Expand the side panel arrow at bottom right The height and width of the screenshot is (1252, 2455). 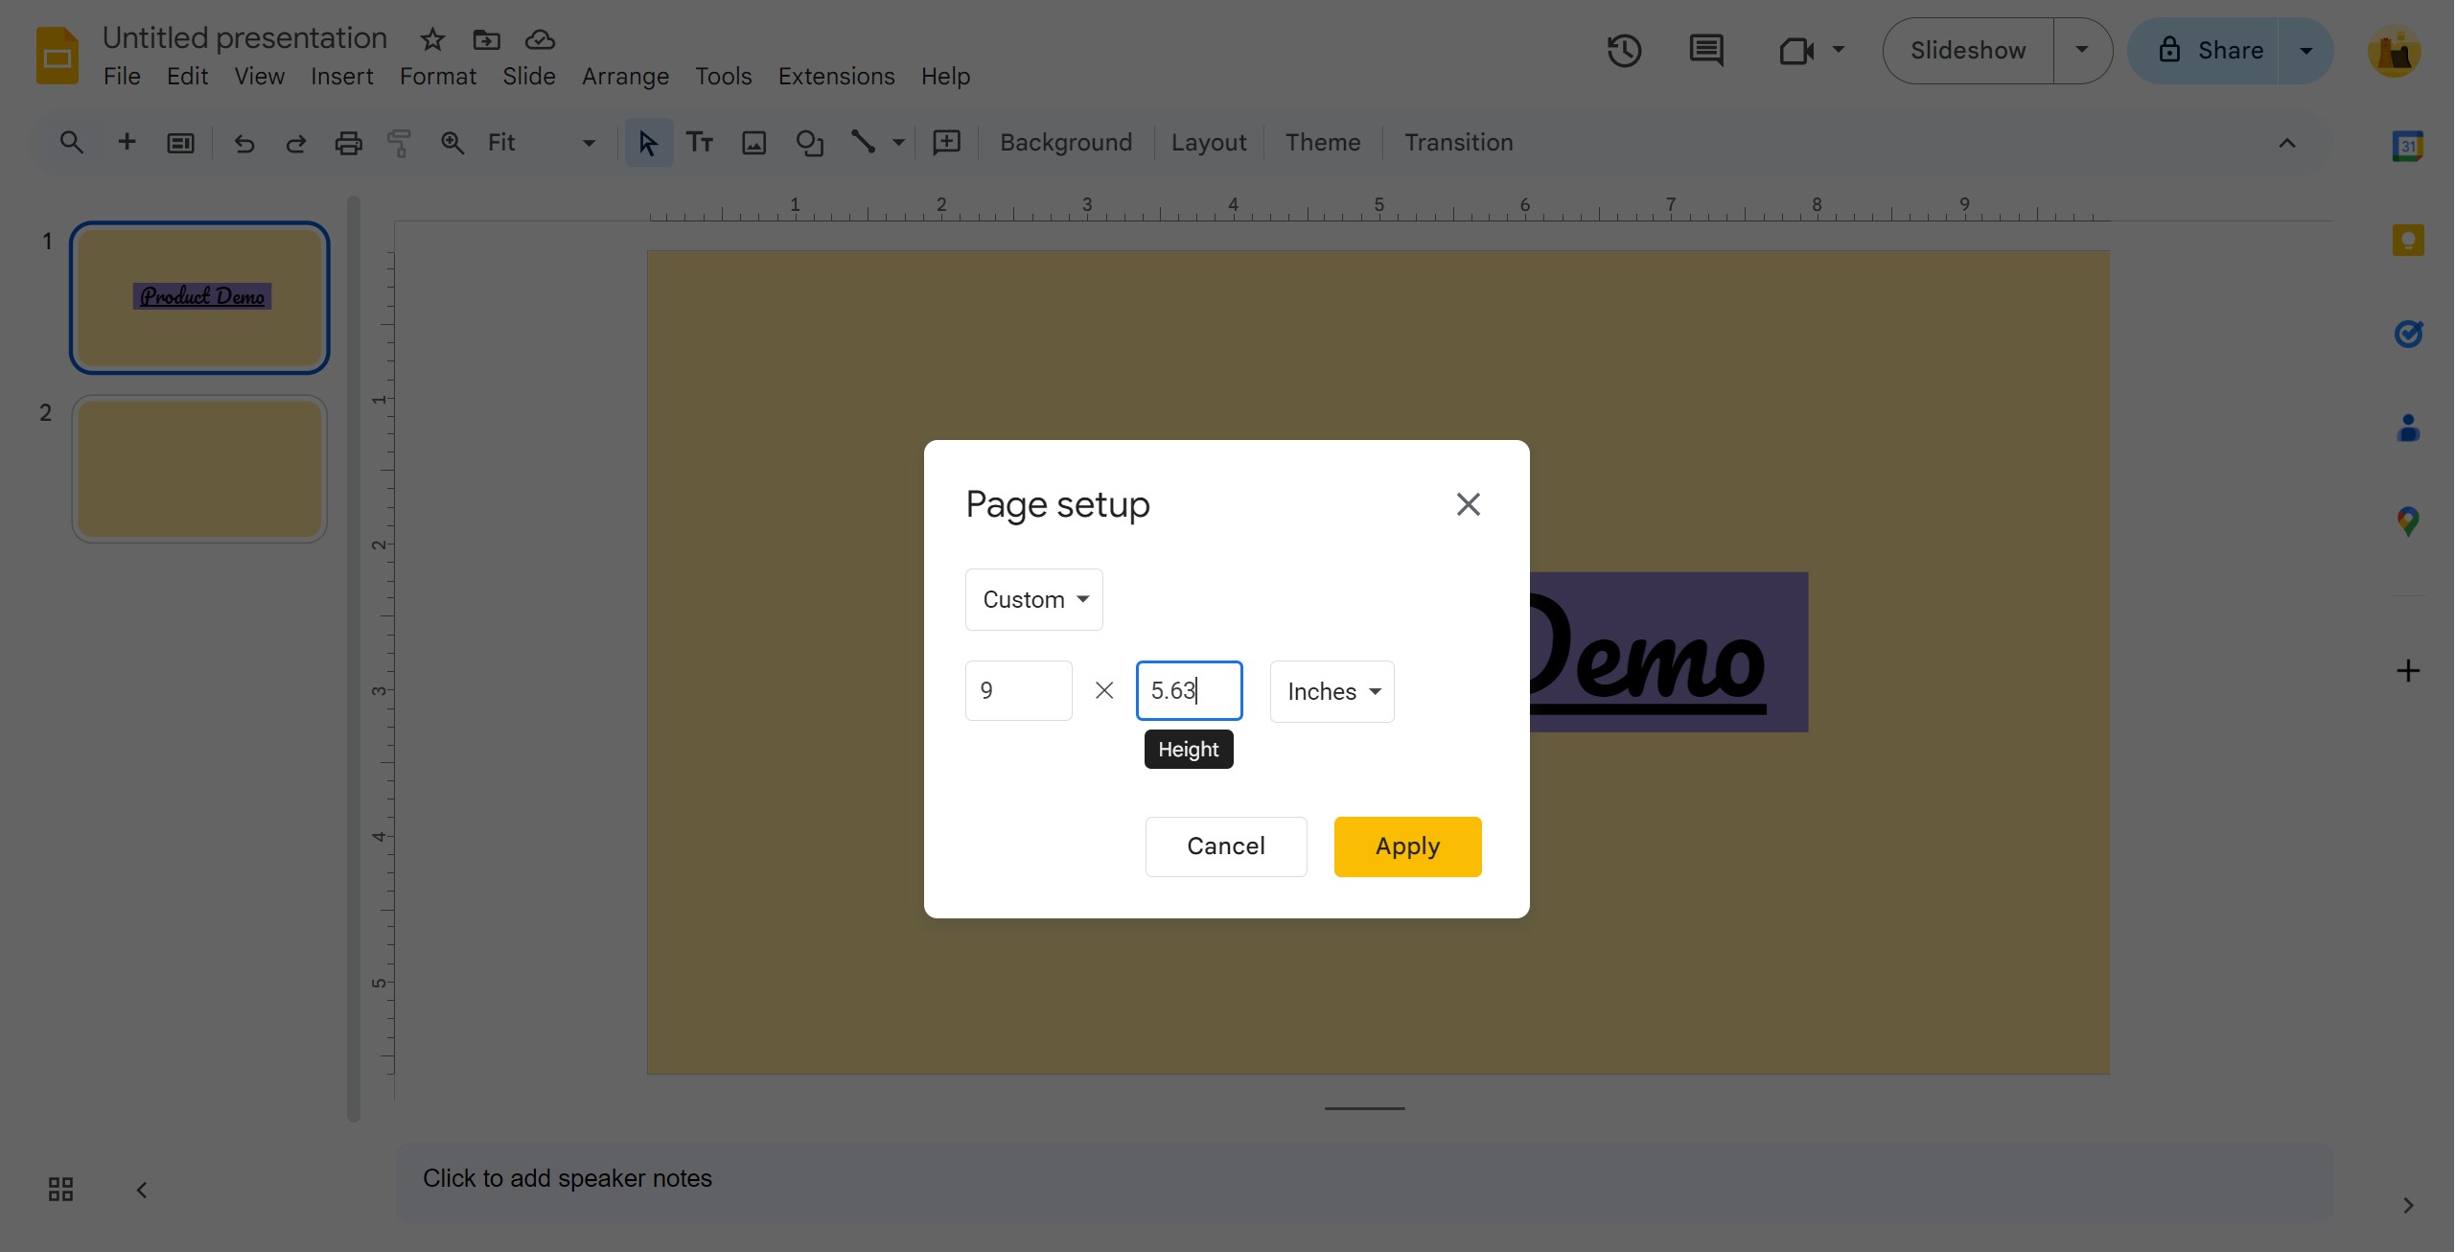click(x=2408, y=1206)
